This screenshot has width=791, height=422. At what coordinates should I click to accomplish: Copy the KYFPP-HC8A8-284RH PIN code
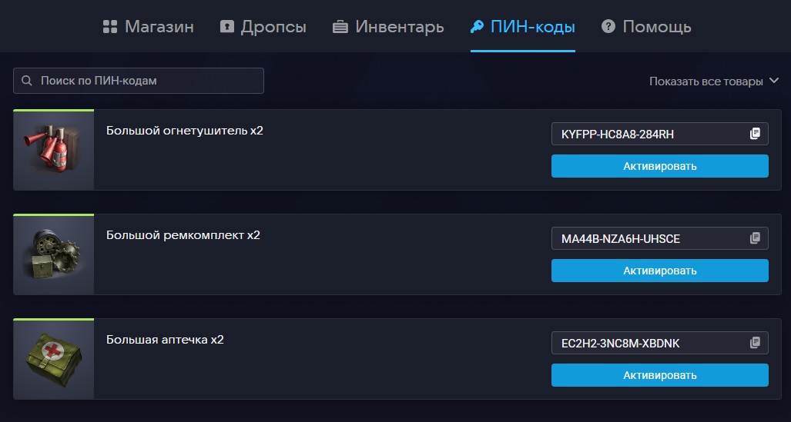(x=755, y=135)
